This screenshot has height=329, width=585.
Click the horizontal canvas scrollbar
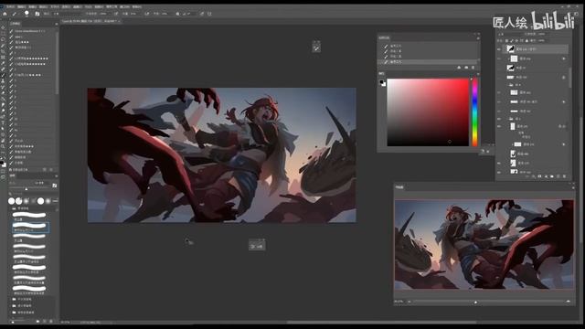(x=381, y=323)
